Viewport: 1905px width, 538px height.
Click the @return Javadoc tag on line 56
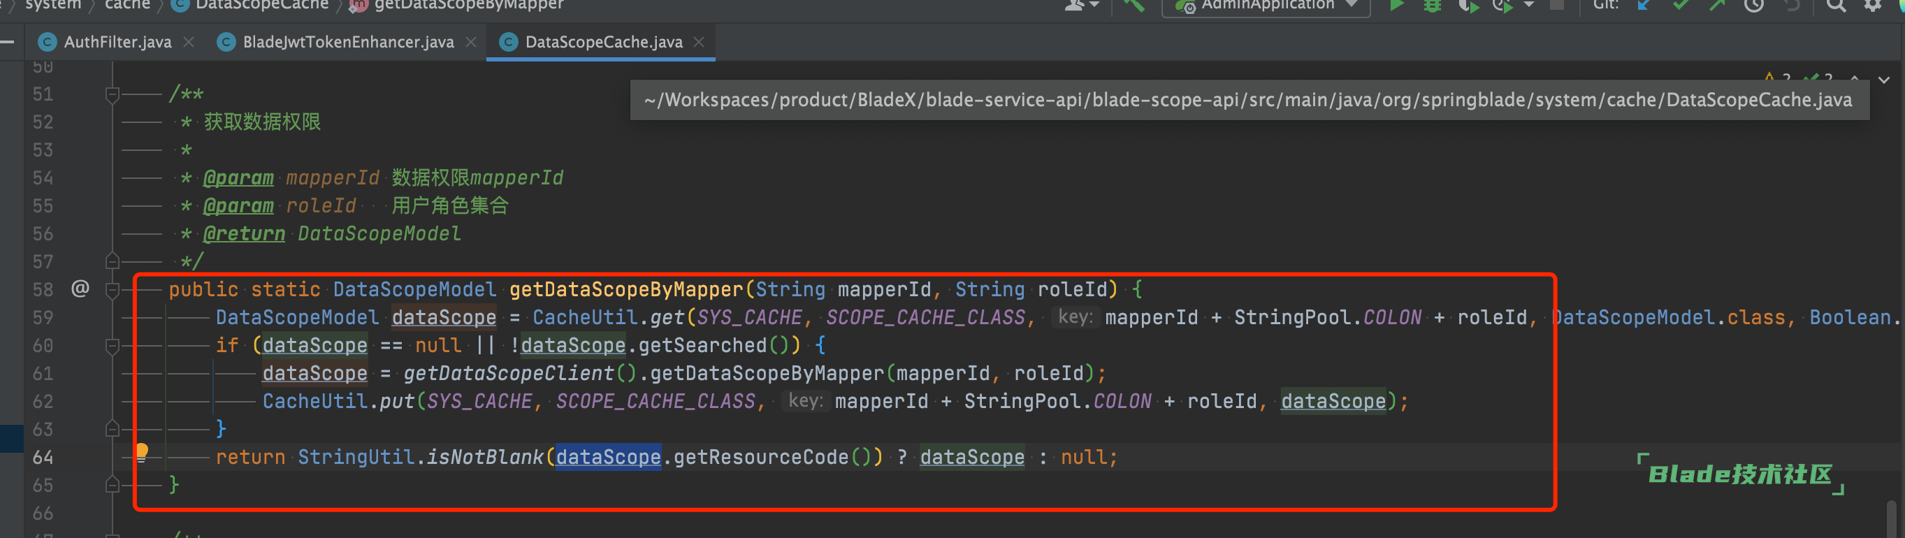(244, 233)
